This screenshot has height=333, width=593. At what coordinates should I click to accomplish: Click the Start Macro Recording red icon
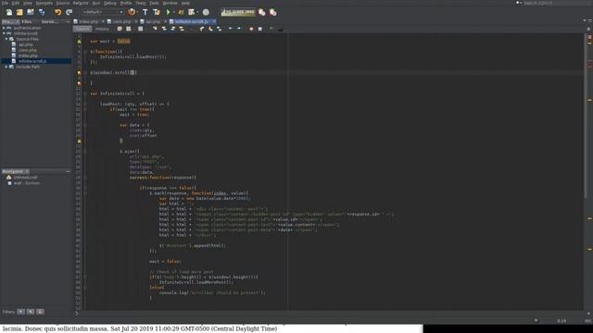[x=251, y=29]
